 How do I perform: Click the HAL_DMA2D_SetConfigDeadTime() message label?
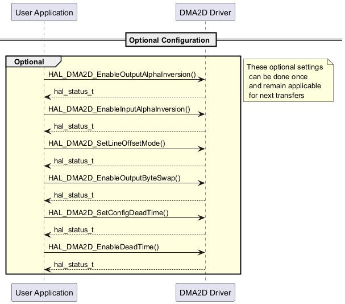click(109, 212)
